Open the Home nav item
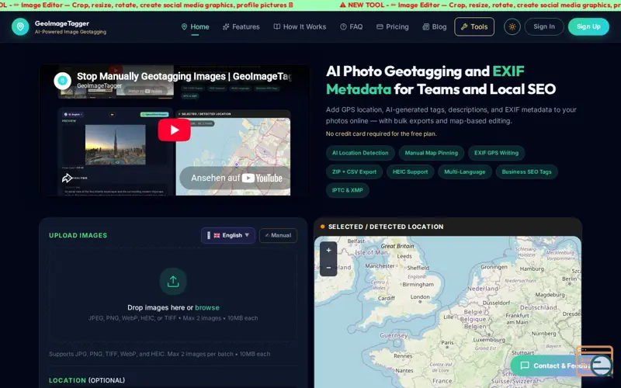Image resolution: width=621 pixels, height=388 pixels. click(x=195, y=27)
